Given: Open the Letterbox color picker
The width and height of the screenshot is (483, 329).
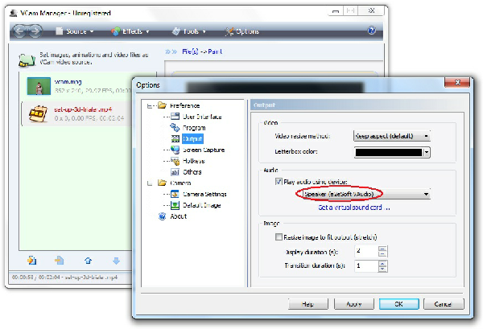Looking at the screenshot, I should pyautogui.click(x=391, y=151).
